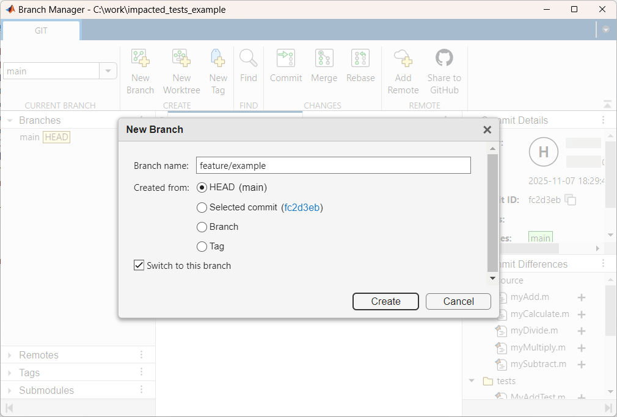Image resolution: width=617 pixels, height=417 pixels.
Task: Create a tag with the New Tag icon
Action: click(x=218, y=70)
